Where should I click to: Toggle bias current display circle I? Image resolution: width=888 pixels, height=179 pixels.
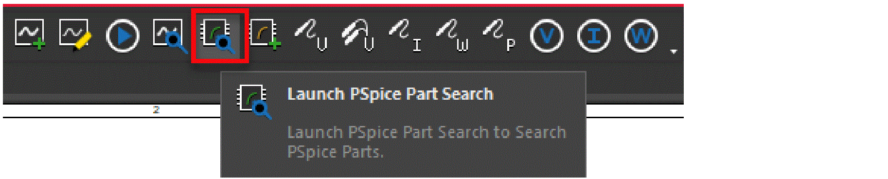coord(594,36)
